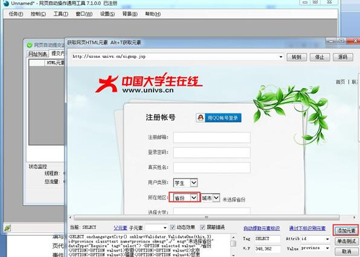The width and height of the screenshot is (360, 257).
Task: Open the 任务(F) menu
Action: pyautogui.click(x=16, y=14)
